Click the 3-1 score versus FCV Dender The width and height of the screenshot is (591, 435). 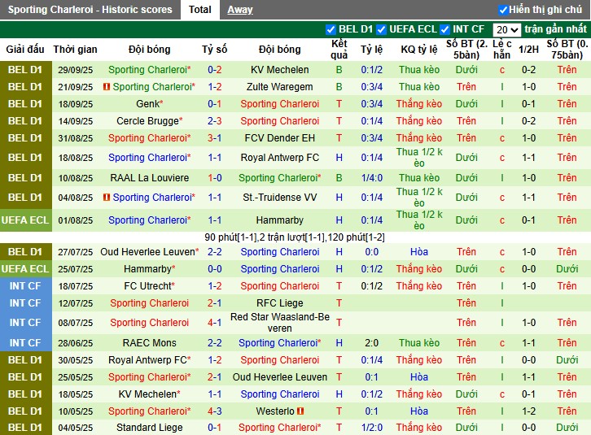click(x=214, y=138)
